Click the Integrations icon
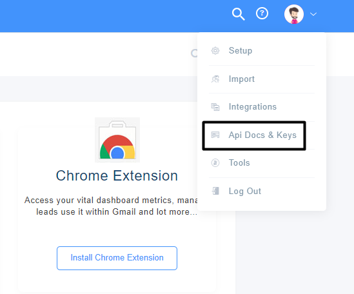Screen dimensions: 354x294 [215, 107]
